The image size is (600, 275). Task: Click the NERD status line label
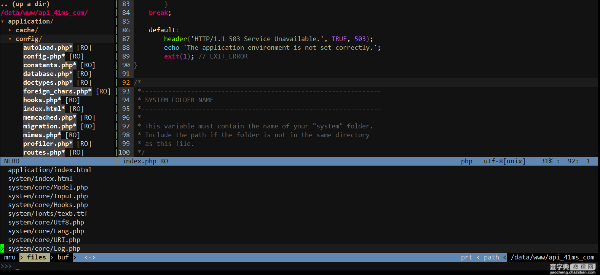12,161
